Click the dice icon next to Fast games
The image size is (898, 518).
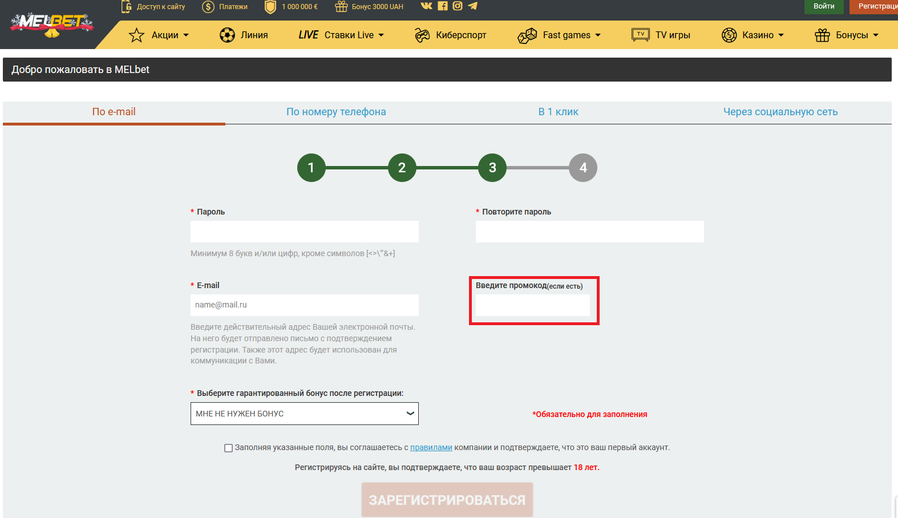pos(527,35)
